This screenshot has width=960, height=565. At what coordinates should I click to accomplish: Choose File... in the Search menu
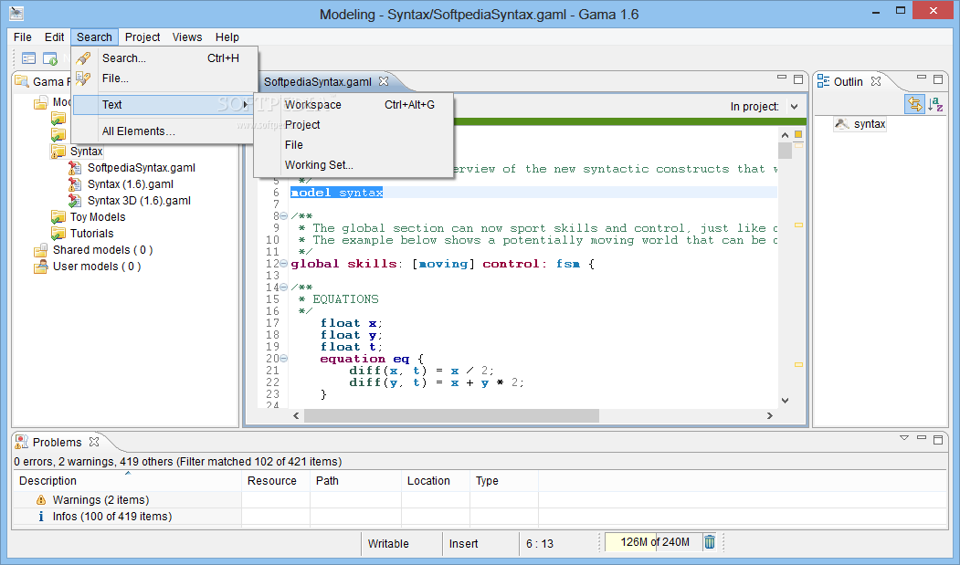pos(164,78)
